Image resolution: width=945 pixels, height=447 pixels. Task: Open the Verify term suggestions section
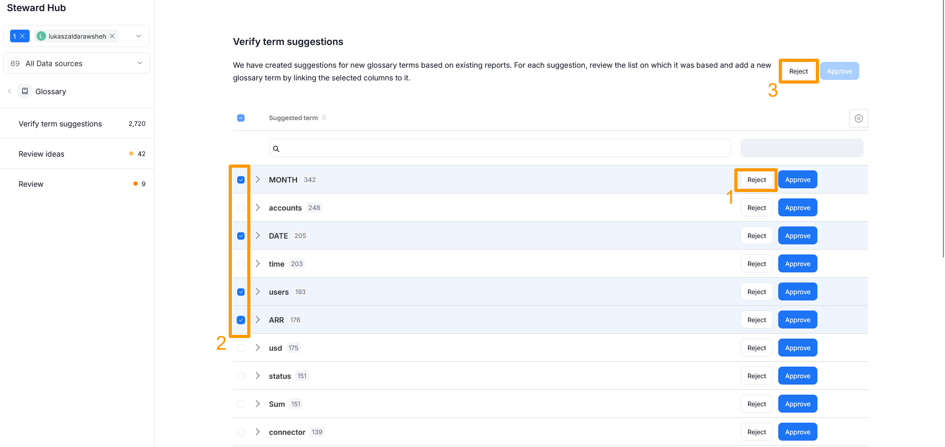(60, 123)
